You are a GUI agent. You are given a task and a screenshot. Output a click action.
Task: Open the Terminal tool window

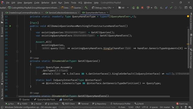click(x=83, y=104)
